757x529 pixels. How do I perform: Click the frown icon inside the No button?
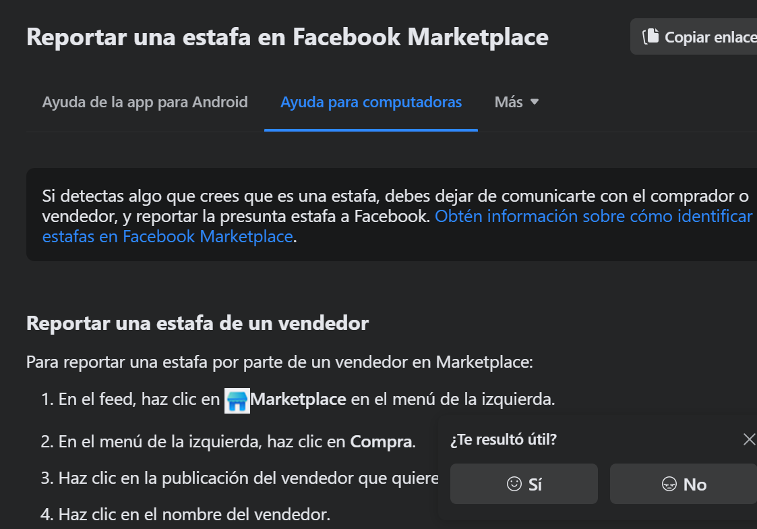point(669,484)
